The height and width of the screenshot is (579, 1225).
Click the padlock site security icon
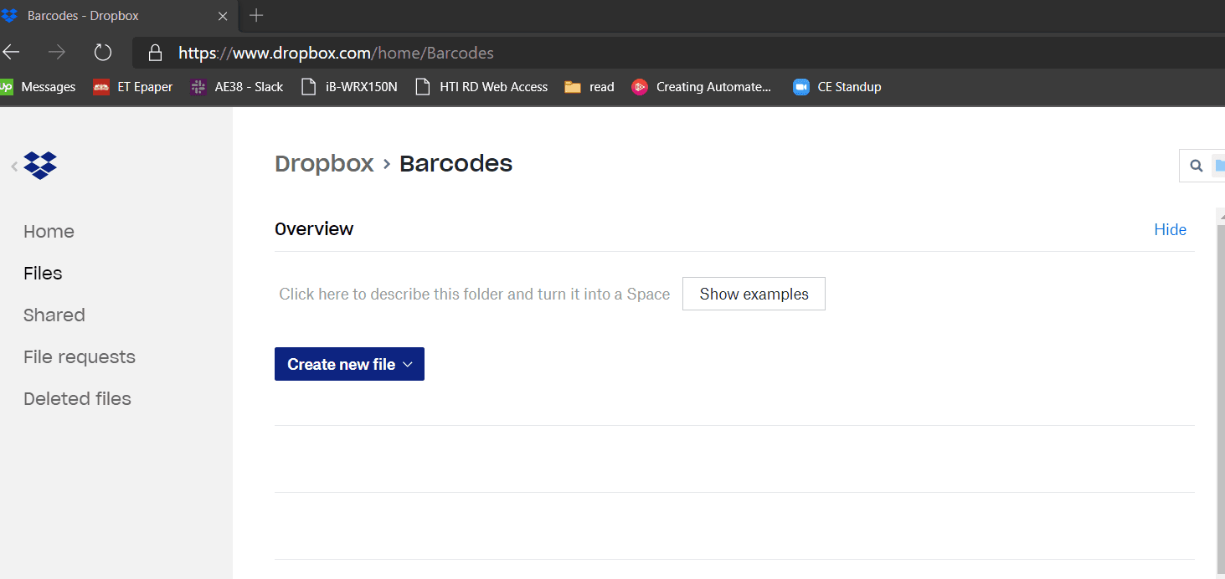[x=155, y=54]
